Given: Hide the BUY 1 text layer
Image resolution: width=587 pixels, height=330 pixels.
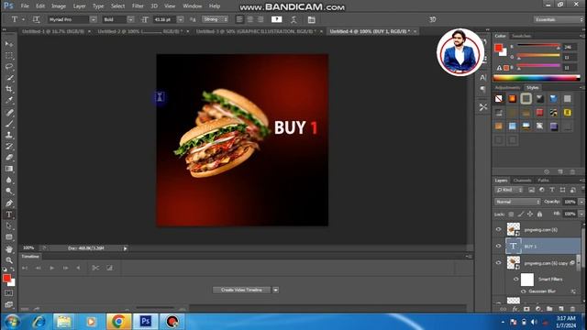Looking at the screenshot, I should (498, 247).
